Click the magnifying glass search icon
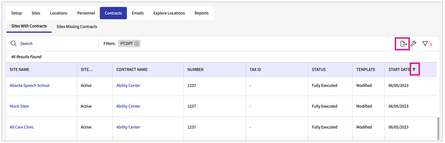The width and height of the screenshot is (445, 143). (x=14, y=44)
